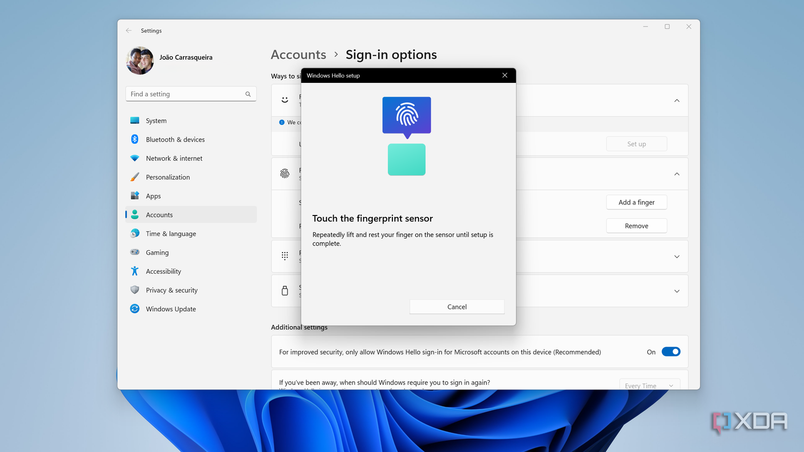This screenshot has width=804, height=452.
Task: Cancel the Windows Hello fingerprint setup
Action: point(456,306)
